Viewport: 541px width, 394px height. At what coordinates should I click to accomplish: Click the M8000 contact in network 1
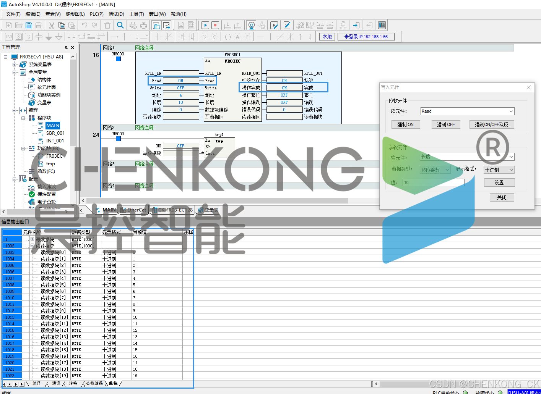click(118, 58)
